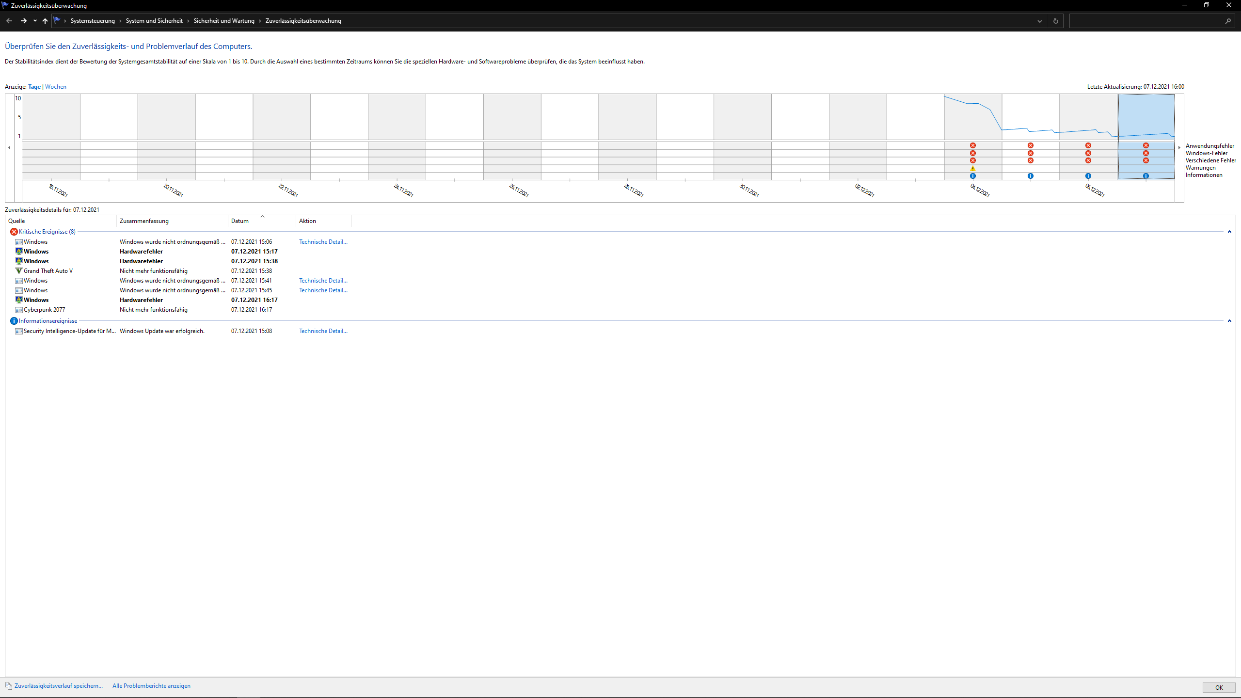Click the back arrow navigation icon

pos(9,21)
